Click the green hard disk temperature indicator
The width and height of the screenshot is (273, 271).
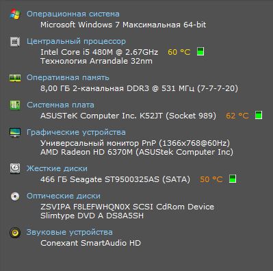click(233, 179)
